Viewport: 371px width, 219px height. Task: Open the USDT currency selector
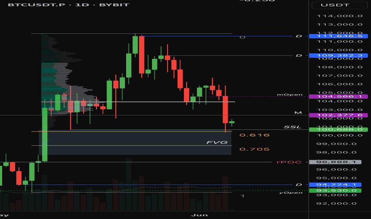click(x=339, y=5)
